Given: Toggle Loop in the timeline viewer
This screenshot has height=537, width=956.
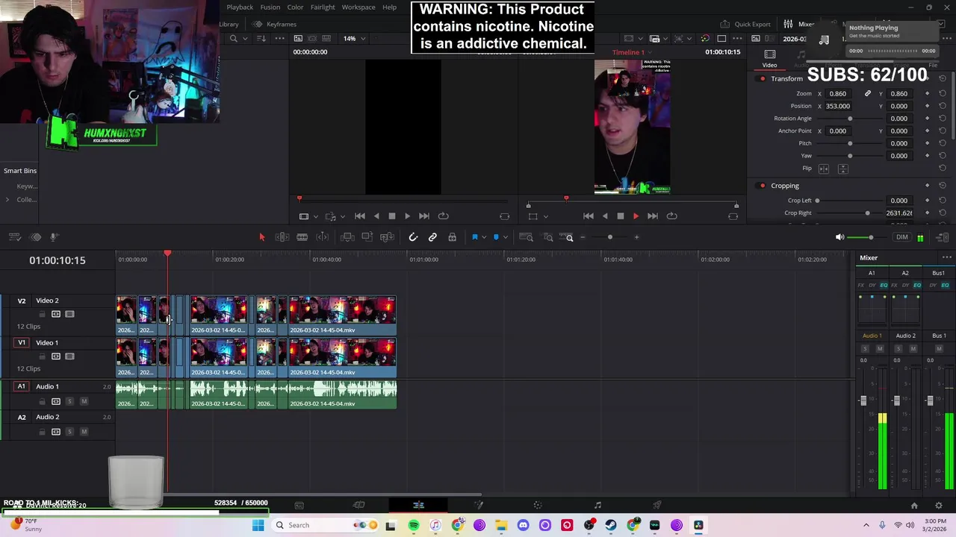Looking at the screenshot, I should tap(671, 216).
